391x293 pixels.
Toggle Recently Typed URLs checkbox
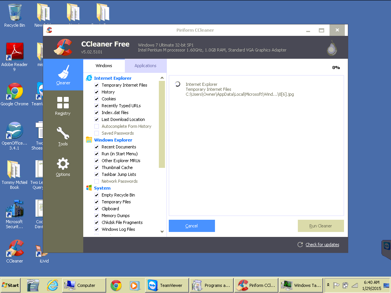(x=97, y=106)
